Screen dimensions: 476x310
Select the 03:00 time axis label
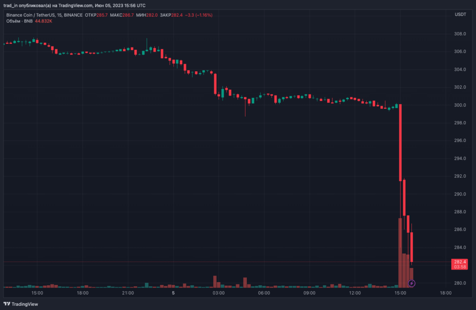[x=218, y=293]
